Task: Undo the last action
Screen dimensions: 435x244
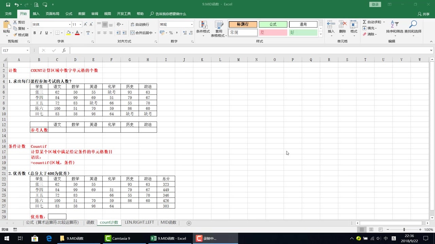Action: (x=17, y=5)
